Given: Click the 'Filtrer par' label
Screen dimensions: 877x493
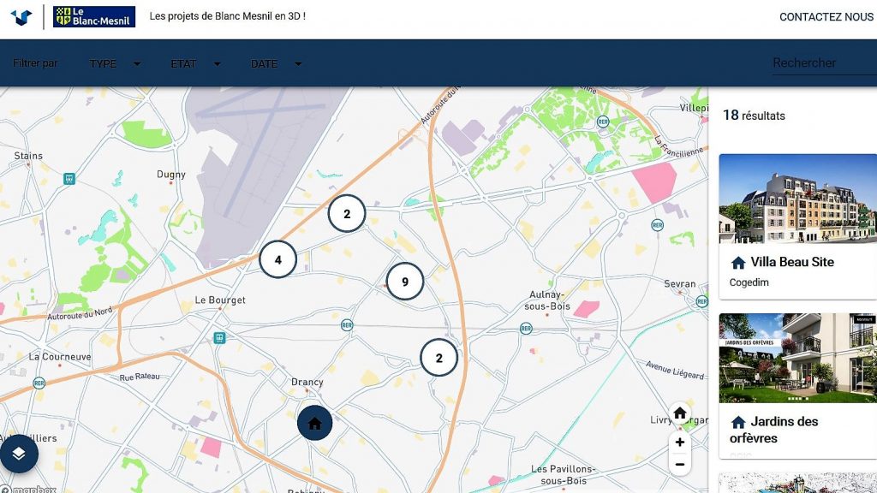Looking at the screenshot, I should [x=35, y=63].
